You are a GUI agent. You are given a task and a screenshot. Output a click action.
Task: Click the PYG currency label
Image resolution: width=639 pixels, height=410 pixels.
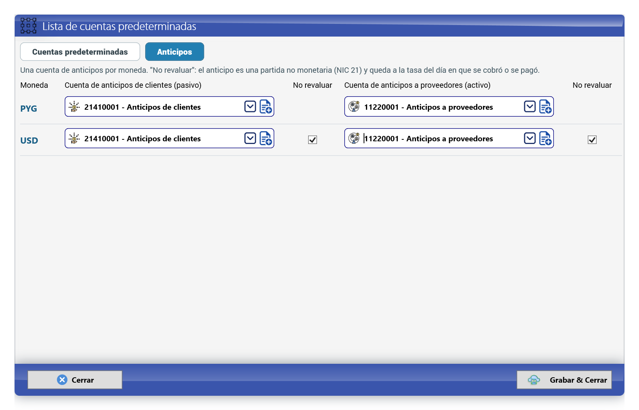pos(29,109)
